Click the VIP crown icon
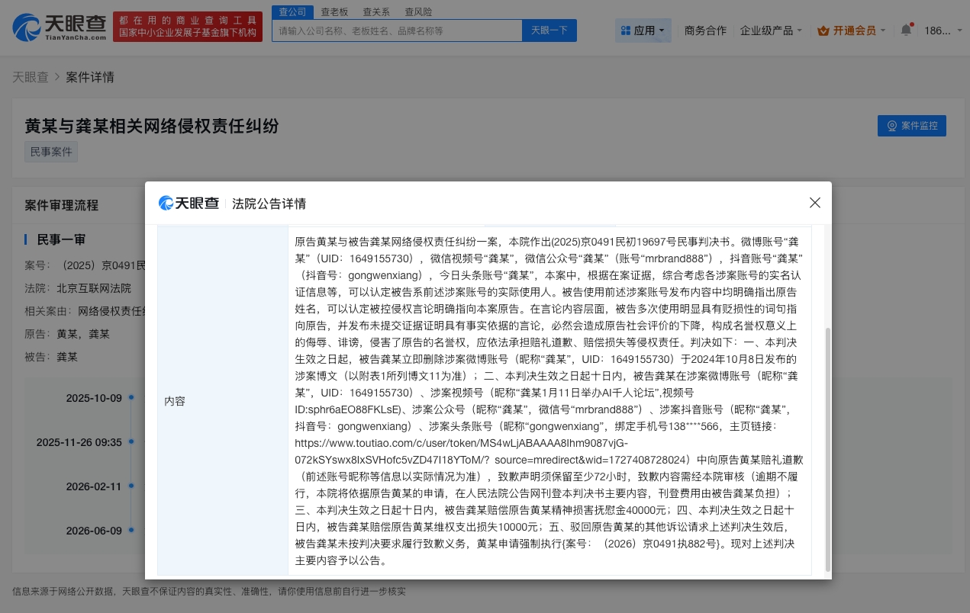The width and height of the screenshot is (970, 613). click(x=823, y=31)
